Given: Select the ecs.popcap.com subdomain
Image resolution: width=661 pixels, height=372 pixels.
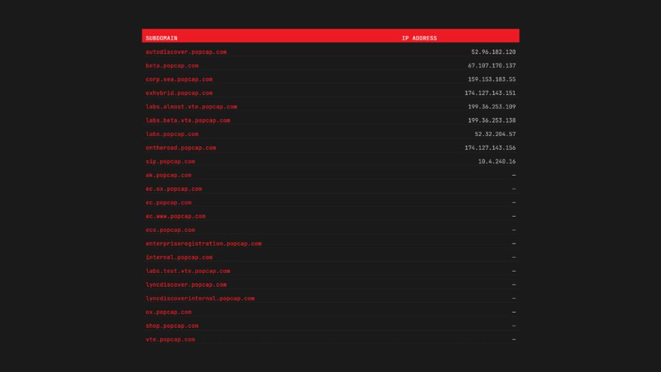Looking at the screenshot, I should (171, 230).
